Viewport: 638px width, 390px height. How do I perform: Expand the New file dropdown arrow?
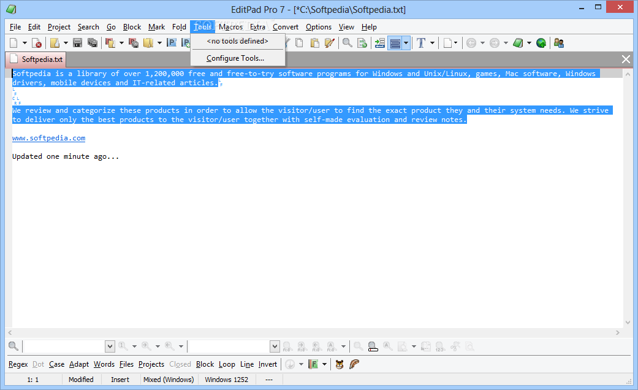point(25,43)
